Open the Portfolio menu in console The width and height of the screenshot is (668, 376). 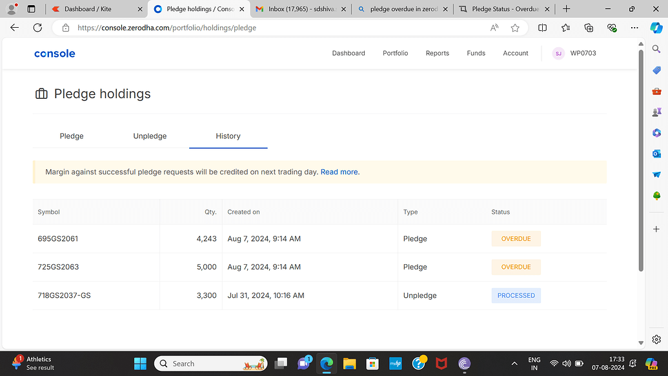point(395,53)
